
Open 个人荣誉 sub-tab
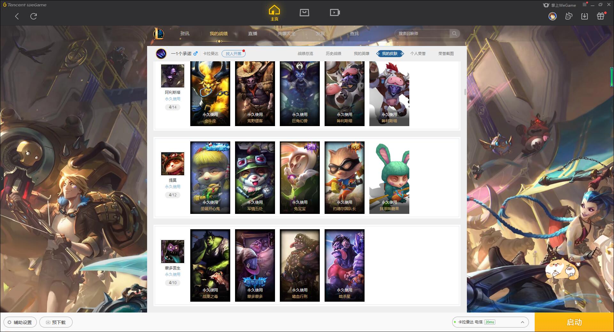(418, 54)
